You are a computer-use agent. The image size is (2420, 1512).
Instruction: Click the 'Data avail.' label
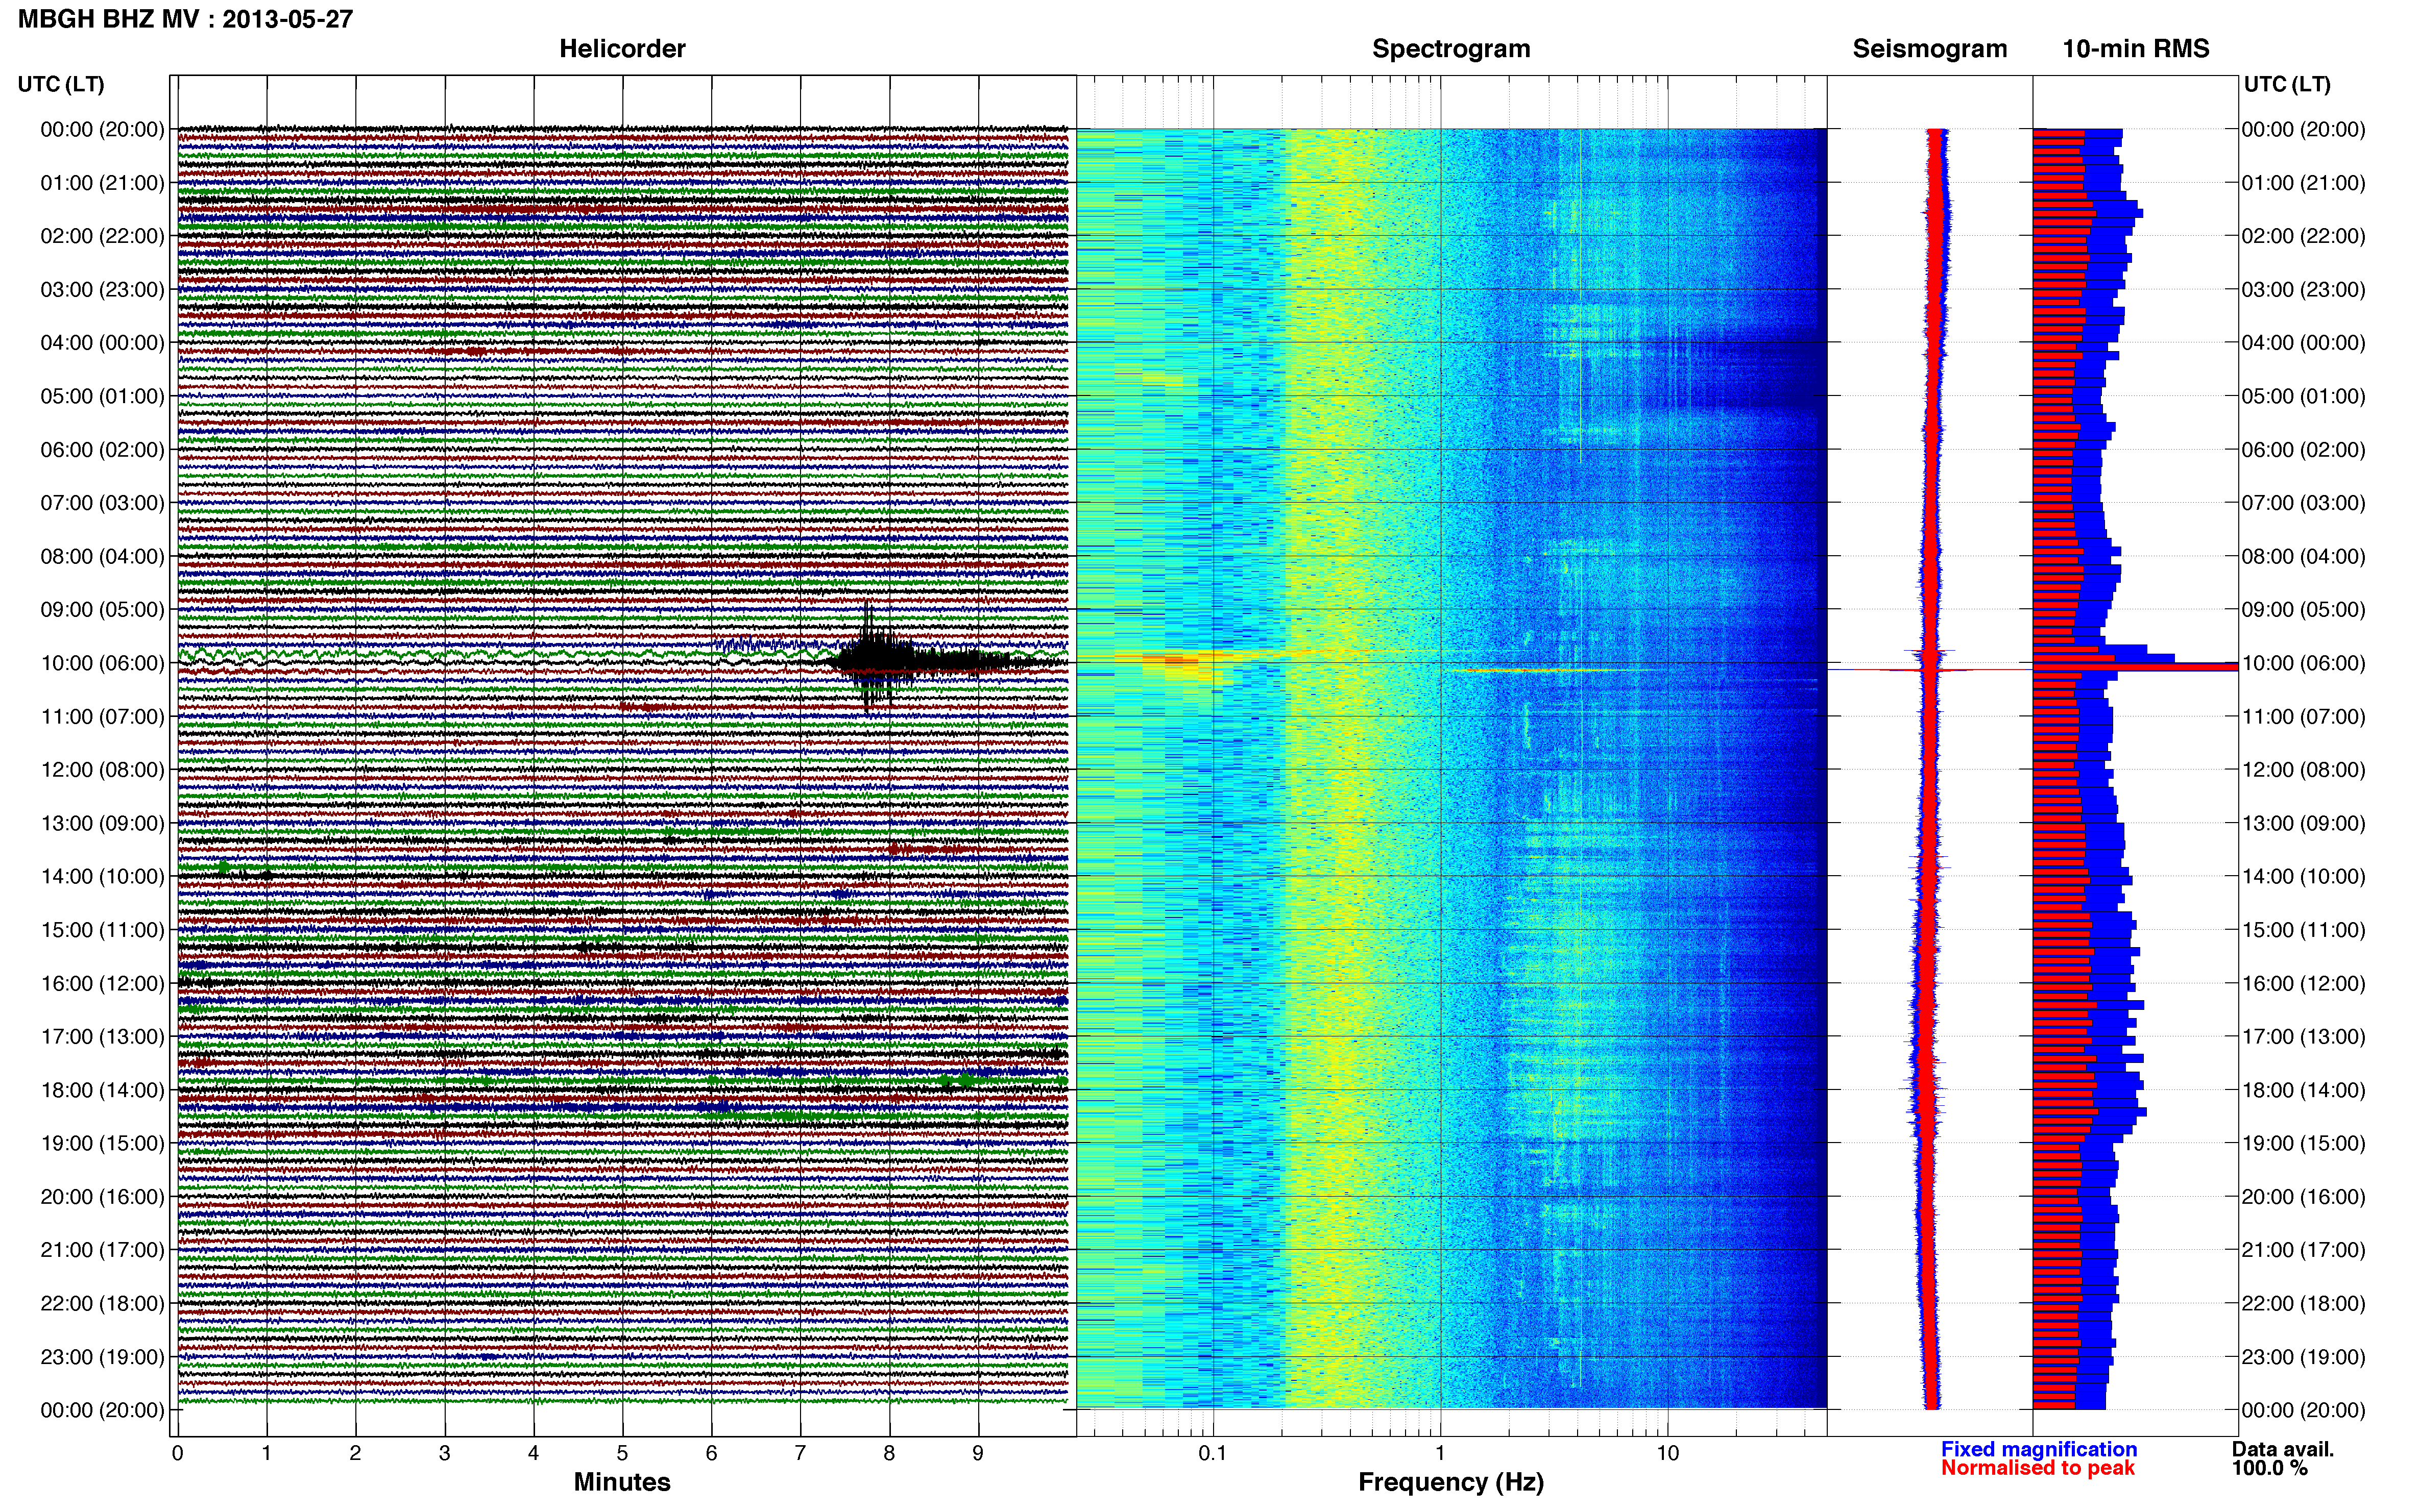click(2283, 1449)
